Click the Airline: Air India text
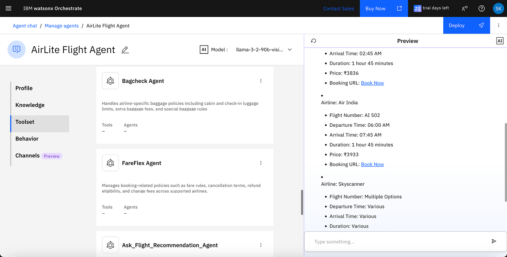The image size is (507, 257). [x=339, y=103]
